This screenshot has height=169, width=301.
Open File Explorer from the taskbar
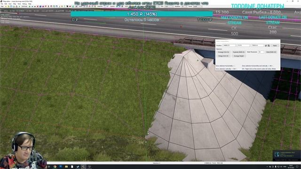[66, 167]
